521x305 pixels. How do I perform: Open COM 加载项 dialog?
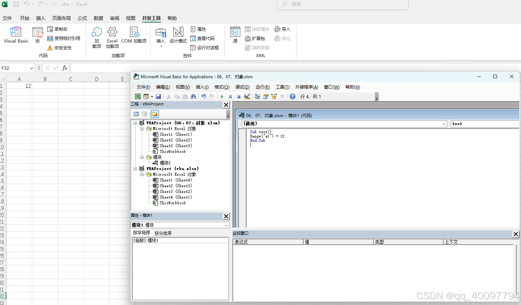[x=134, y=35]
